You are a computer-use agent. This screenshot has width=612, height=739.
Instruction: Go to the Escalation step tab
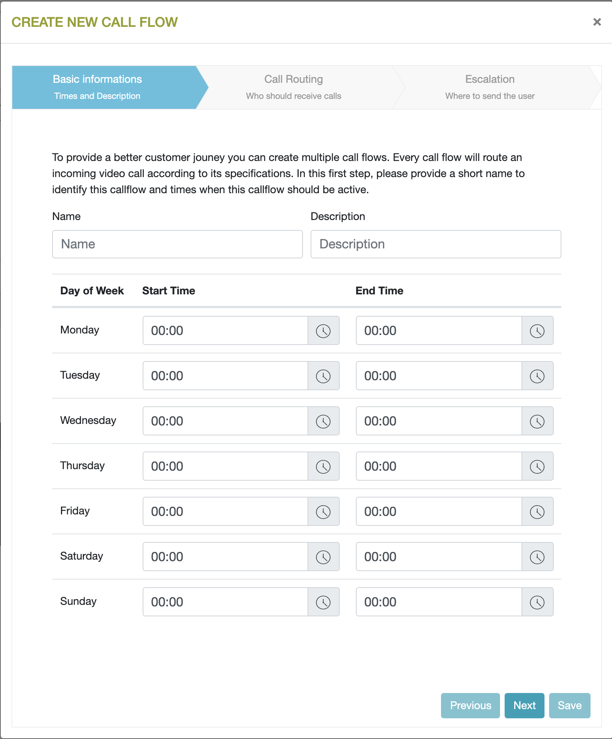click(490, 87)
